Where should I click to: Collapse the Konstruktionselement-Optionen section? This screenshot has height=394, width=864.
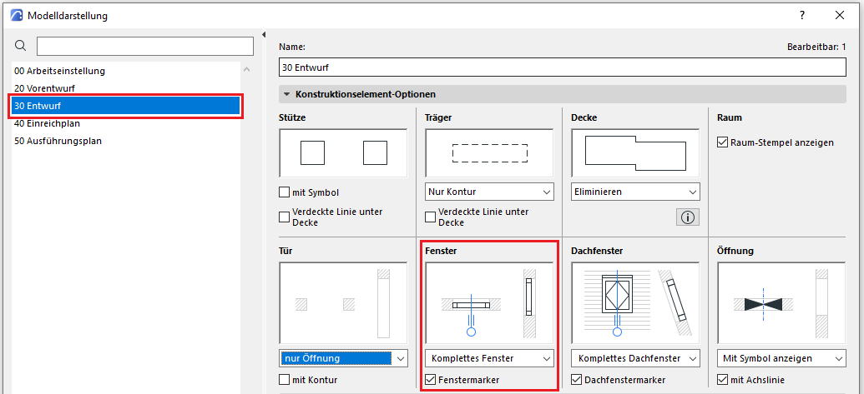pyautogui.click(x=288, y=94)
